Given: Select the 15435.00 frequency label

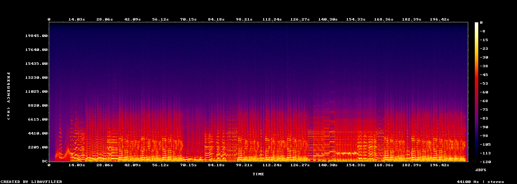Looking at the screenshot, I should [36, 64].
